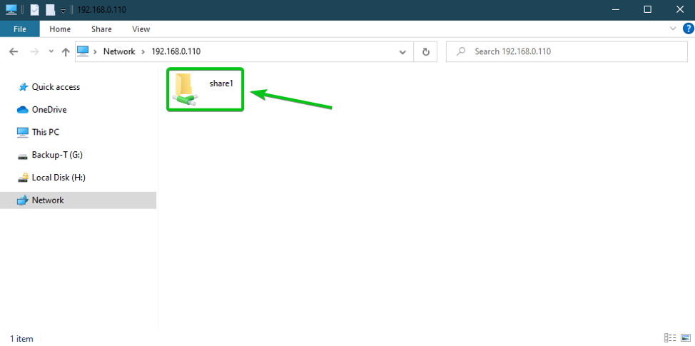
Task: Click the New folder quick access icon
Action: (50, 10)
